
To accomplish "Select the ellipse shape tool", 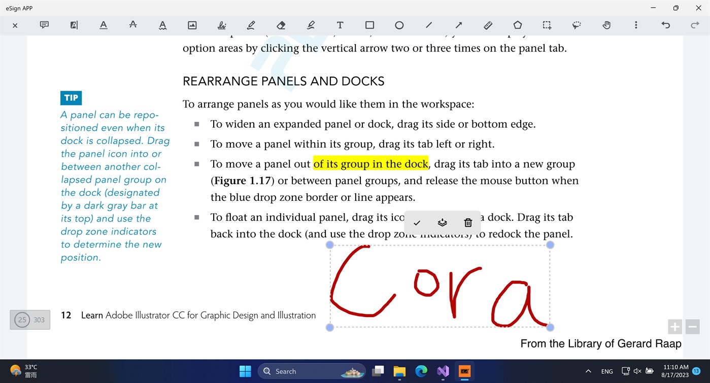I will tap(399, 25).
